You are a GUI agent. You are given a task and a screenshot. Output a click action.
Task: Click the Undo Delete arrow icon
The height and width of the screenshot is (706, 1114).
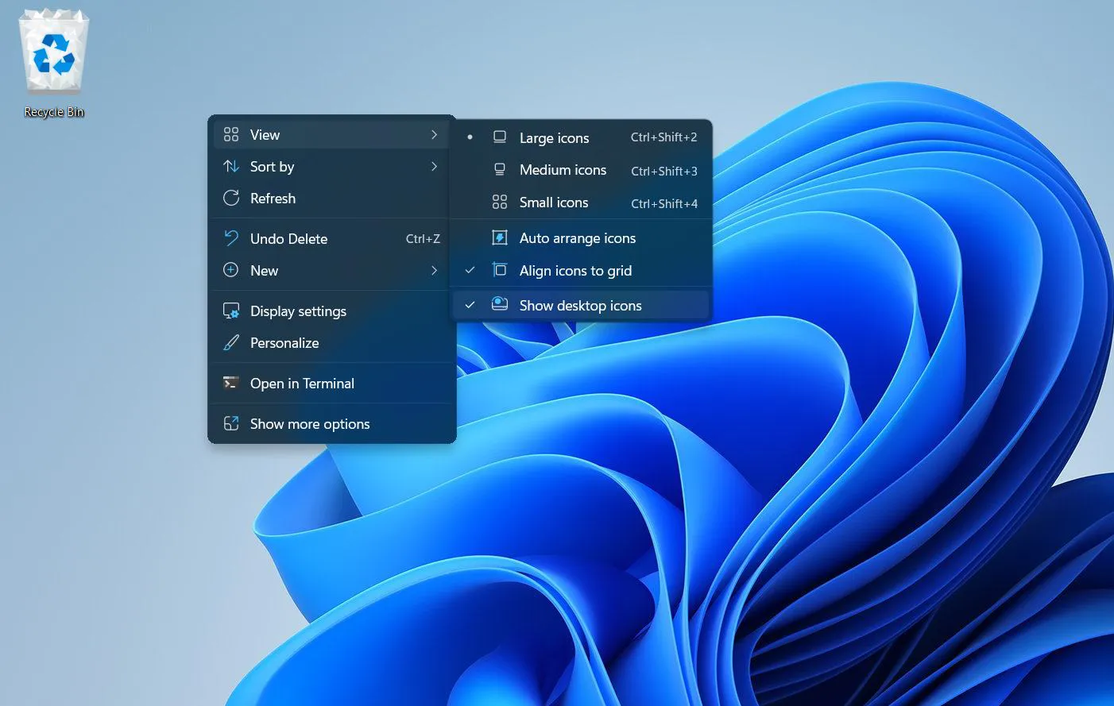coord(230,238)
